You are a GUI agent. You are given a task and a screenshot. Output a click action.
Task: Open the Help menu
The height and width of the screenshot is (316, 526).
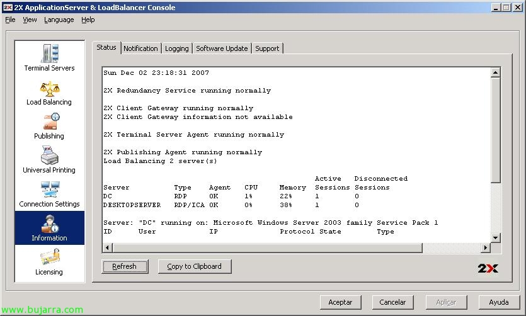[88, 20]
